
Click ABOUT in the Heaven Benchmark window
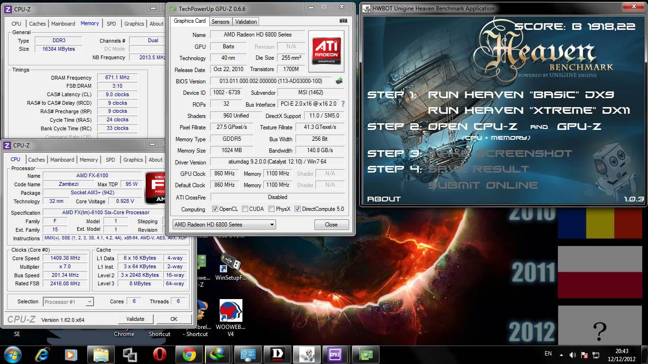point(384,199)
